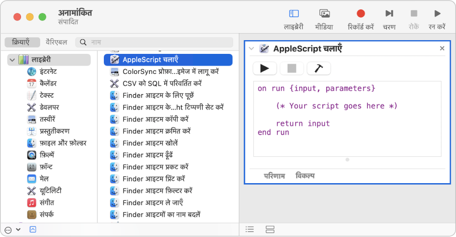Click the चरण step toolbar button
This screenshot has width=456, height=237.
click(389, 20)
